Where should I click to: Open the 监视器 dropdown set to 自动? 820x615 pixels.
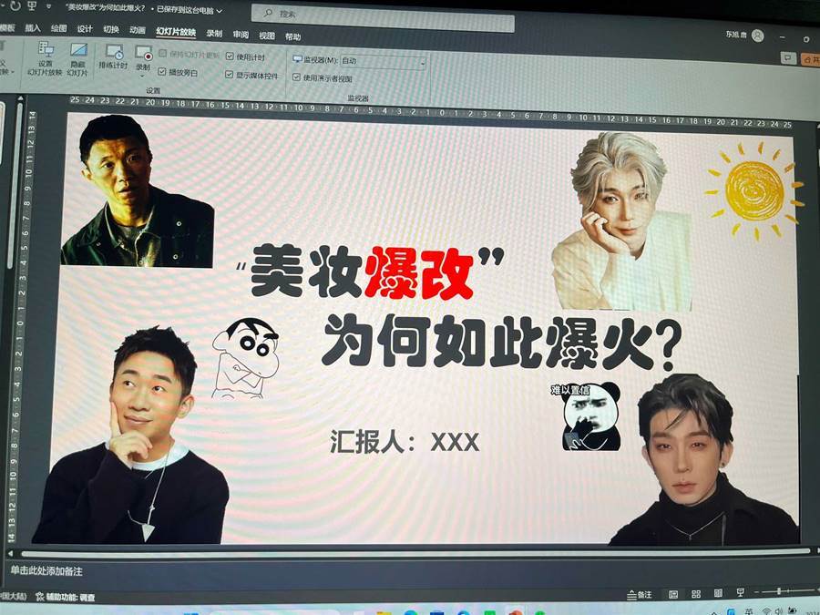383,61
